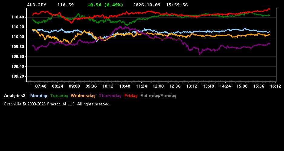Click the yellow horizontal reference line

(151, 39)
